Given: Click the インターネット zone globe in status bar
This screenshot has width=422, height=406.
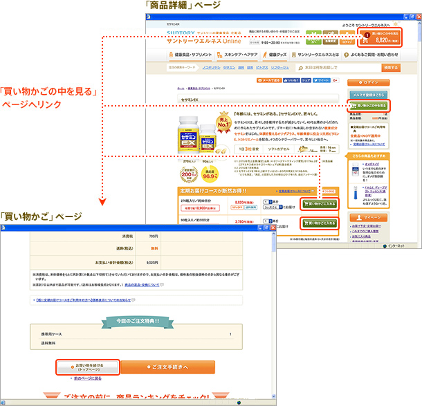Looking at the screenshot, I should click(385, 246).
